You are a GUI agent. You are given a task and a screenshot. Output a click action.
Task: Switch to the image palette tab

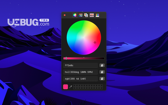92,15
